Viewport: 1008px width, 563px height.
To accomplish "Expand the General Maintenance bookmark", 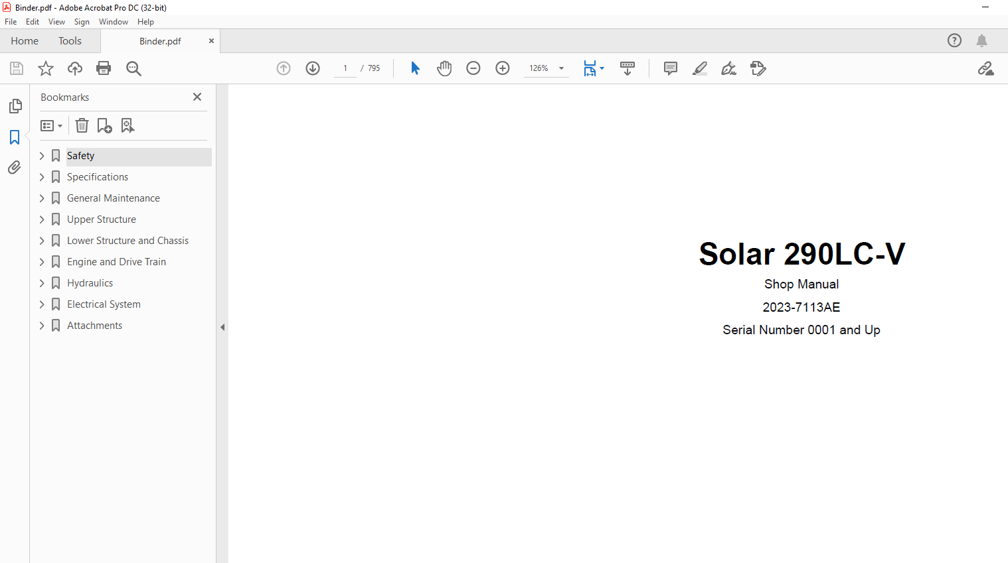I will (x=42, y=198).
